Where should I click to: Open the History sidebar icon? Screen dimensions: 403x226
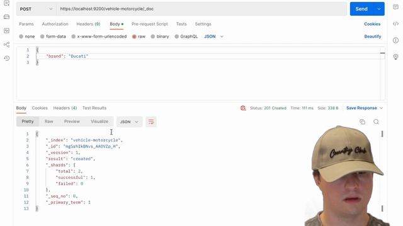(x=7, y=58)
